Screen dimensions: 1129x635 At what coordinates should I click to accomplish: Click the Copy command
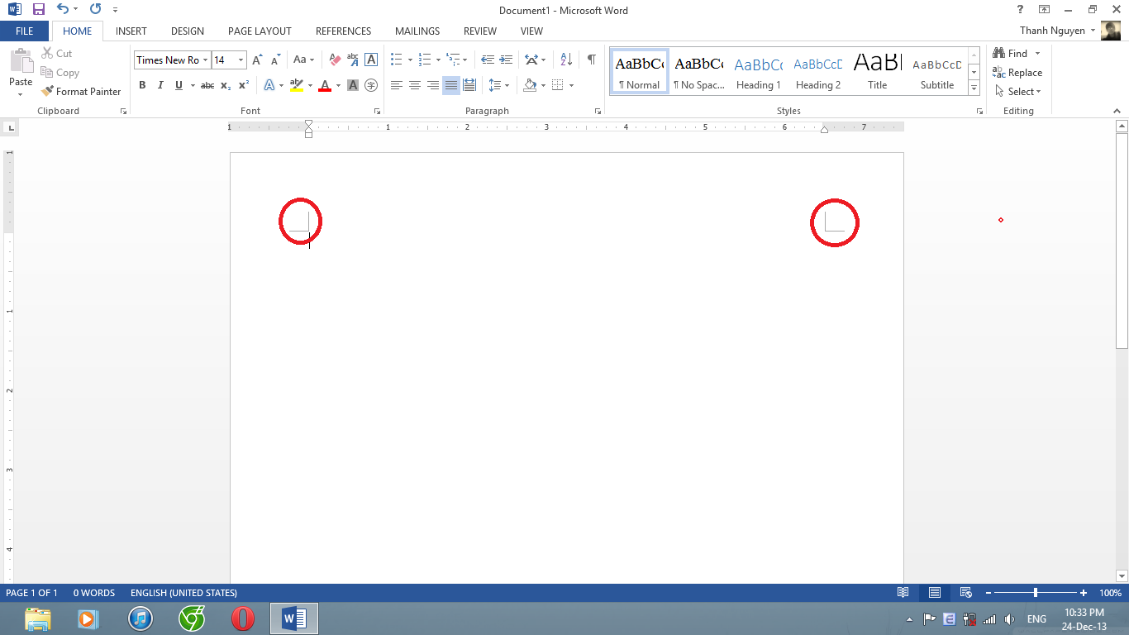(x=60, y=73)
